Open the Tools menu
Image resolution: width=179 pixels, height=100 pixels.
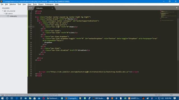click(35, 4)
